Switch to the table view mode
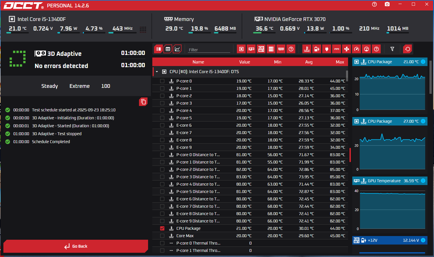Viewport: 434px width, 257px height. click(x=168, y=49)
